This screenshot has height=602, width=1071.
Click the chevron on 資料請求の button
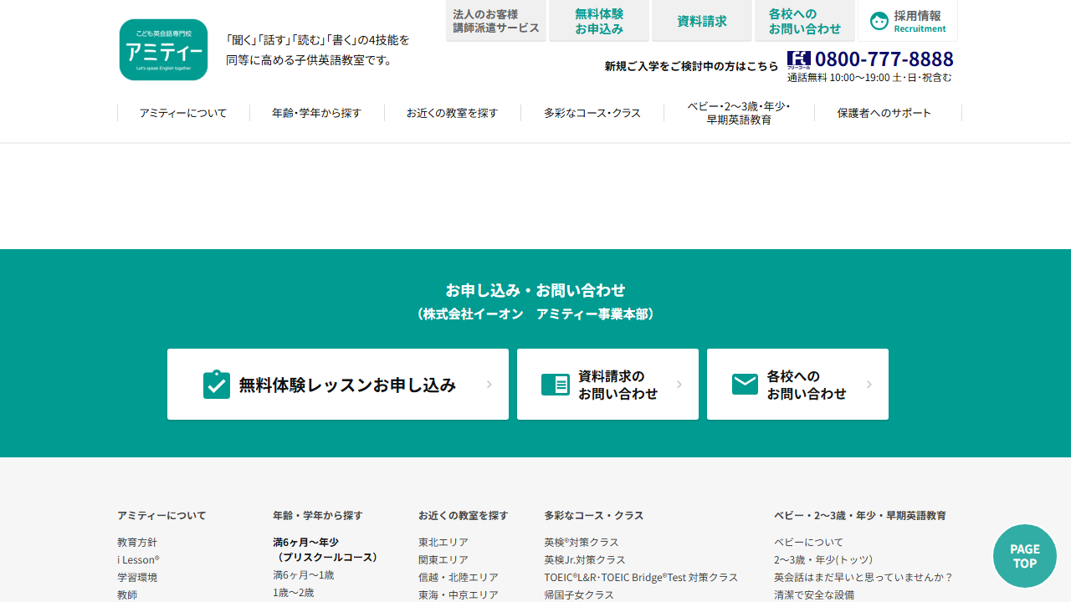[679, 385]
